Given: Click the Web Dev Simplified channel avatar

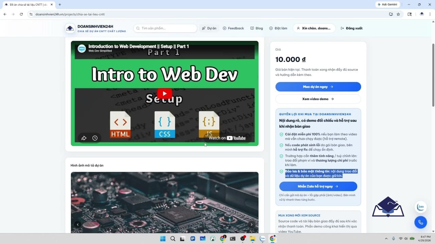Looking at the screenshot, I should 82,48.
